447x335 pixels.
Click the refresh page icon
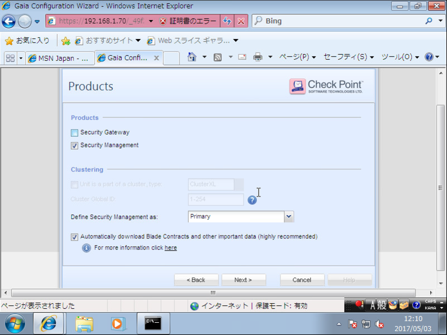point(227,21)
